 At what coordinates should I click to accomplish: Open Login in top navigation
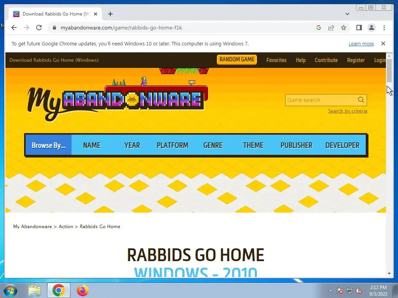point(380,60)
